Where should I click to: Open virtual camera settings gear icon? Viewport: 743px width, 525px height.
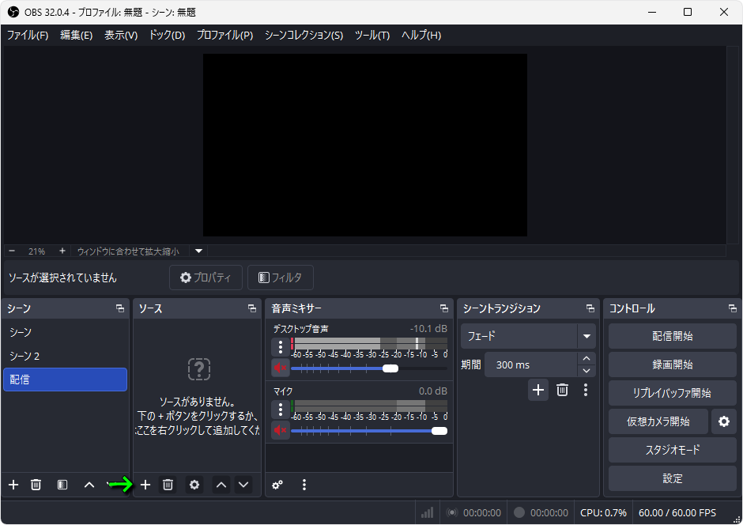click(x=723, y=421)
